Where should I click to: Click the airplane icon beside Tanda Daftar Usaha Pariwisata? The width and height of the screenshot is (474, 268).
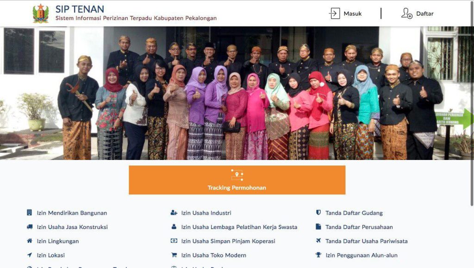(x=318, y=241)
